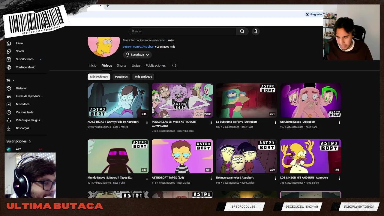Image resolution: width=384 pixels, height=216 pixels.
Task: Play the Un Ultimo Deseo thumbnail
Action: [310, 100]
